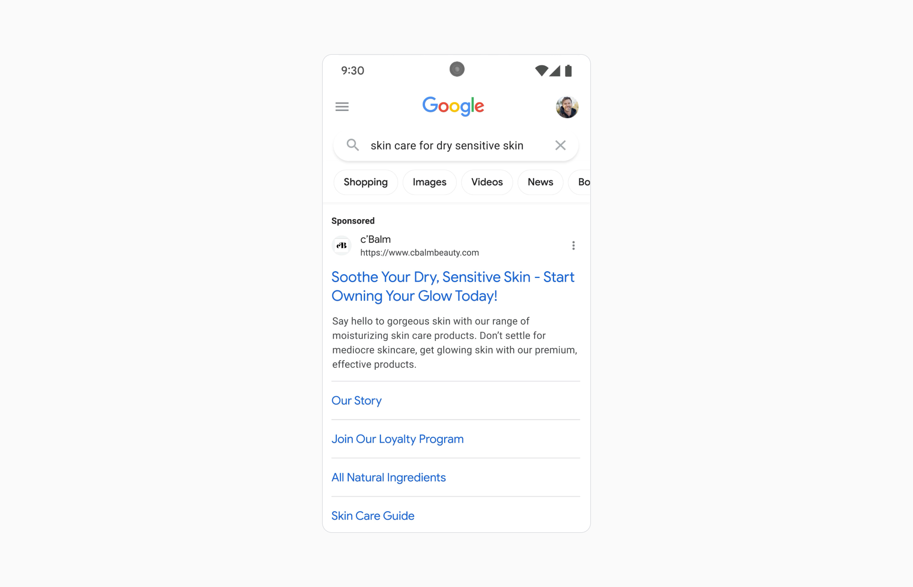Expand the partially visible Bo tab
The height and width of the screenshot is (587, 913).
pos(582,182)
